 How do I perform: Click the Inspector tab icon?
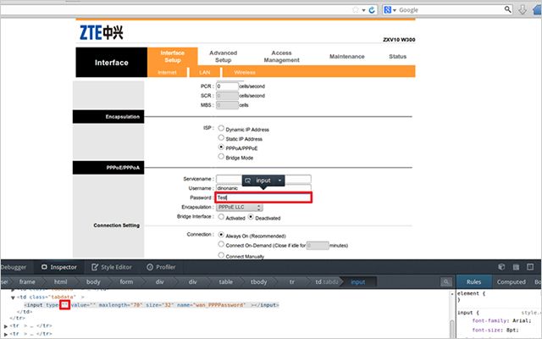(44, 267)
